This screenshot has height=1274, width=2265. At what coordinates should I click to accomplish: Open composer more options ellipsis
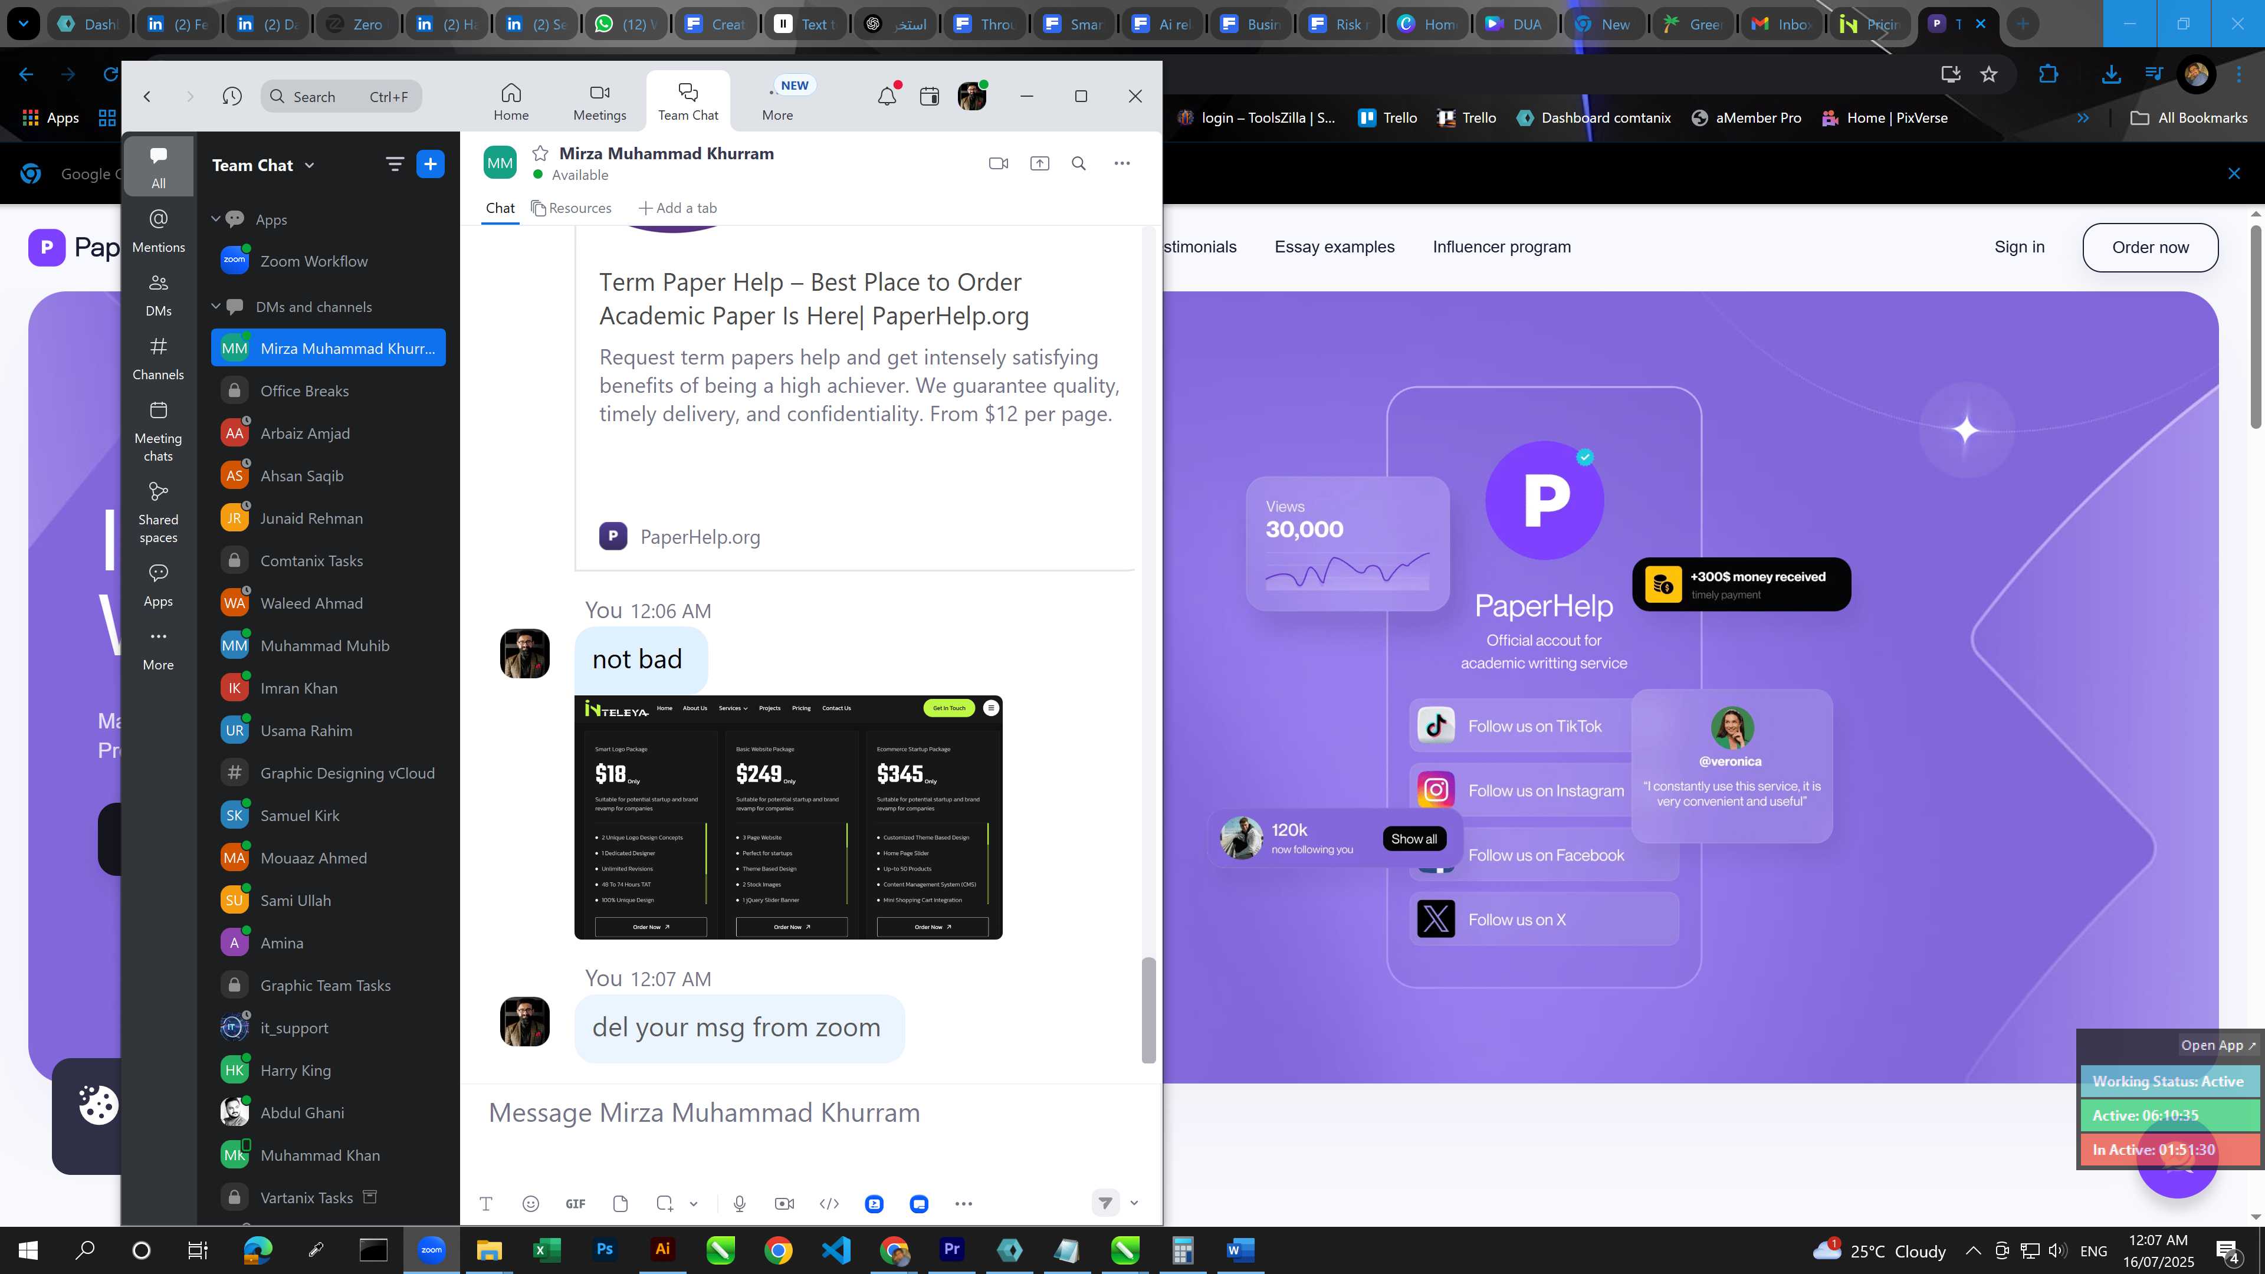(964, 1204)
